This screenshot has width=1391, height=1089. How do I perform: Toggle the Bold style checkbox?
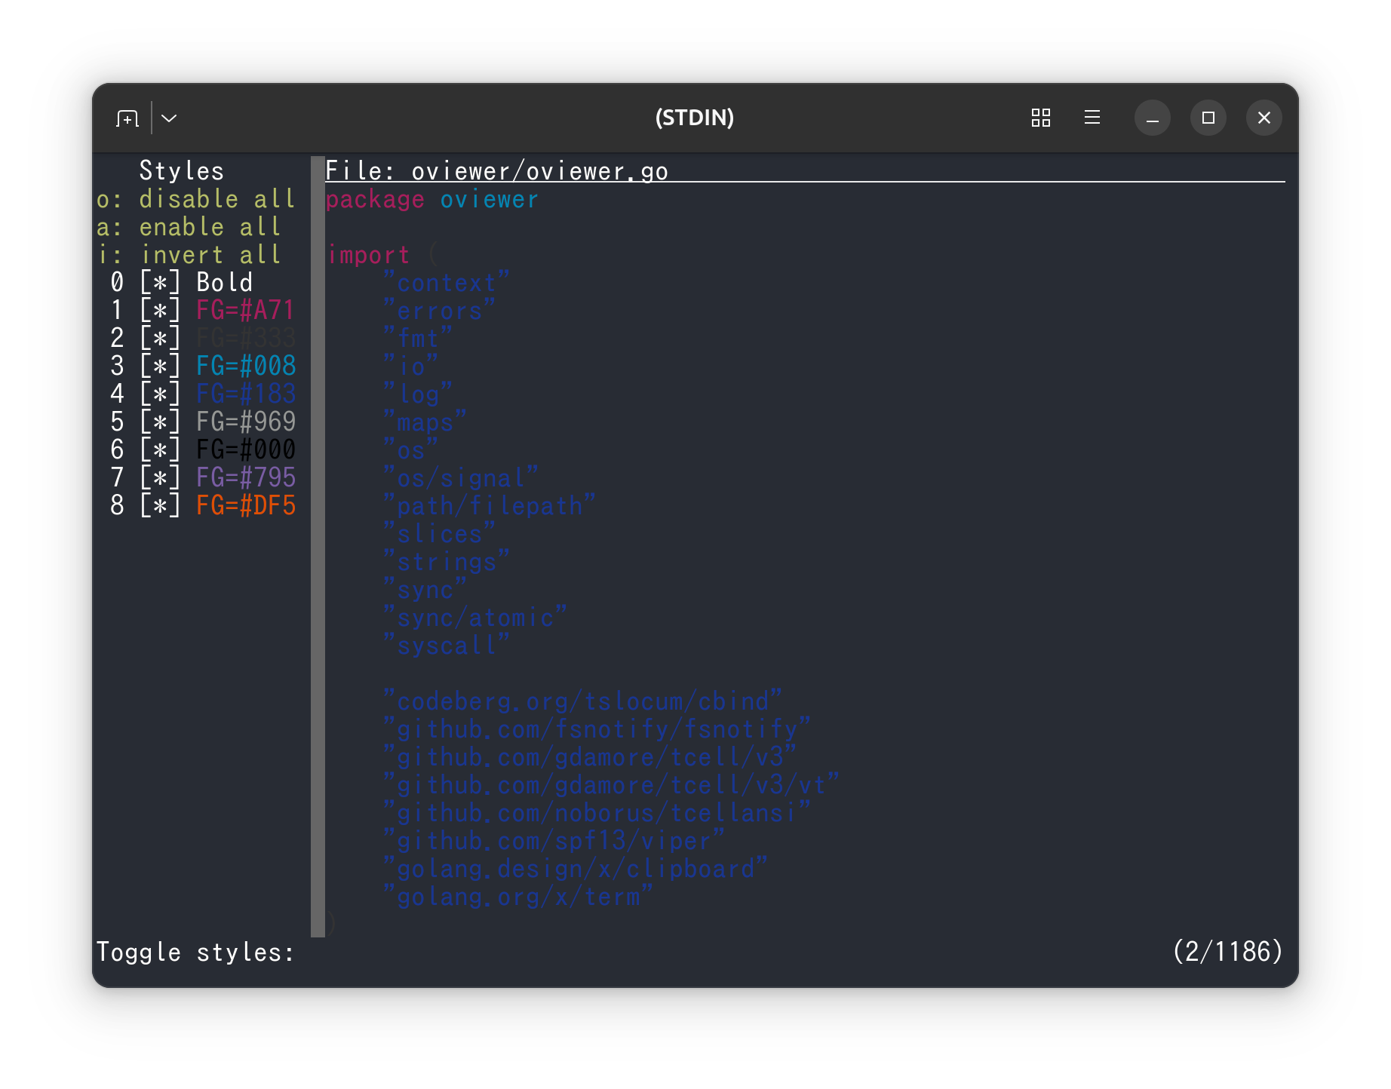[160, 283]
